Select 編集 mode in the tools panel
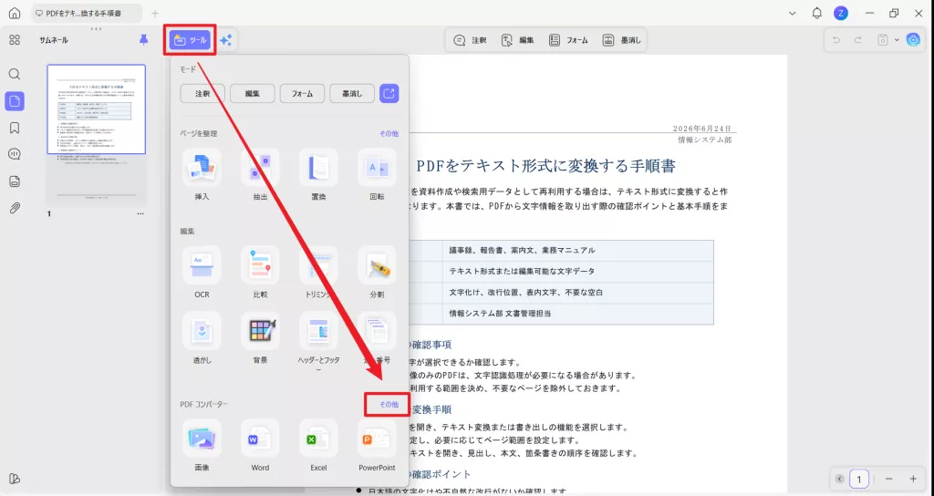 pos(253,94)
